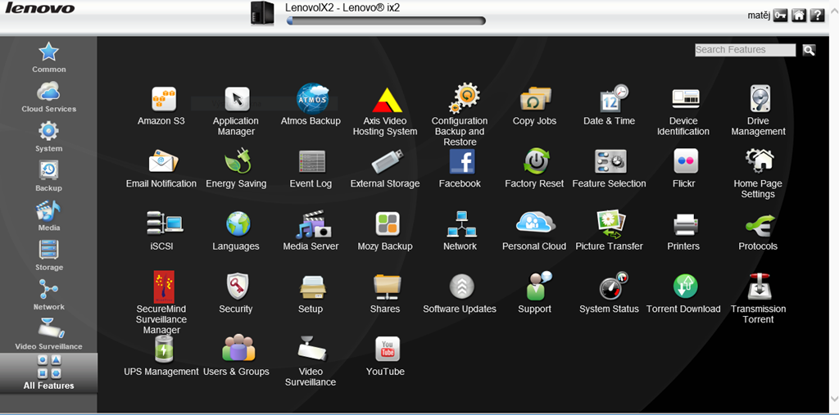Launch Atmos Backup
The height and width of the screenshot is (415, 839).
coord(311,100)
